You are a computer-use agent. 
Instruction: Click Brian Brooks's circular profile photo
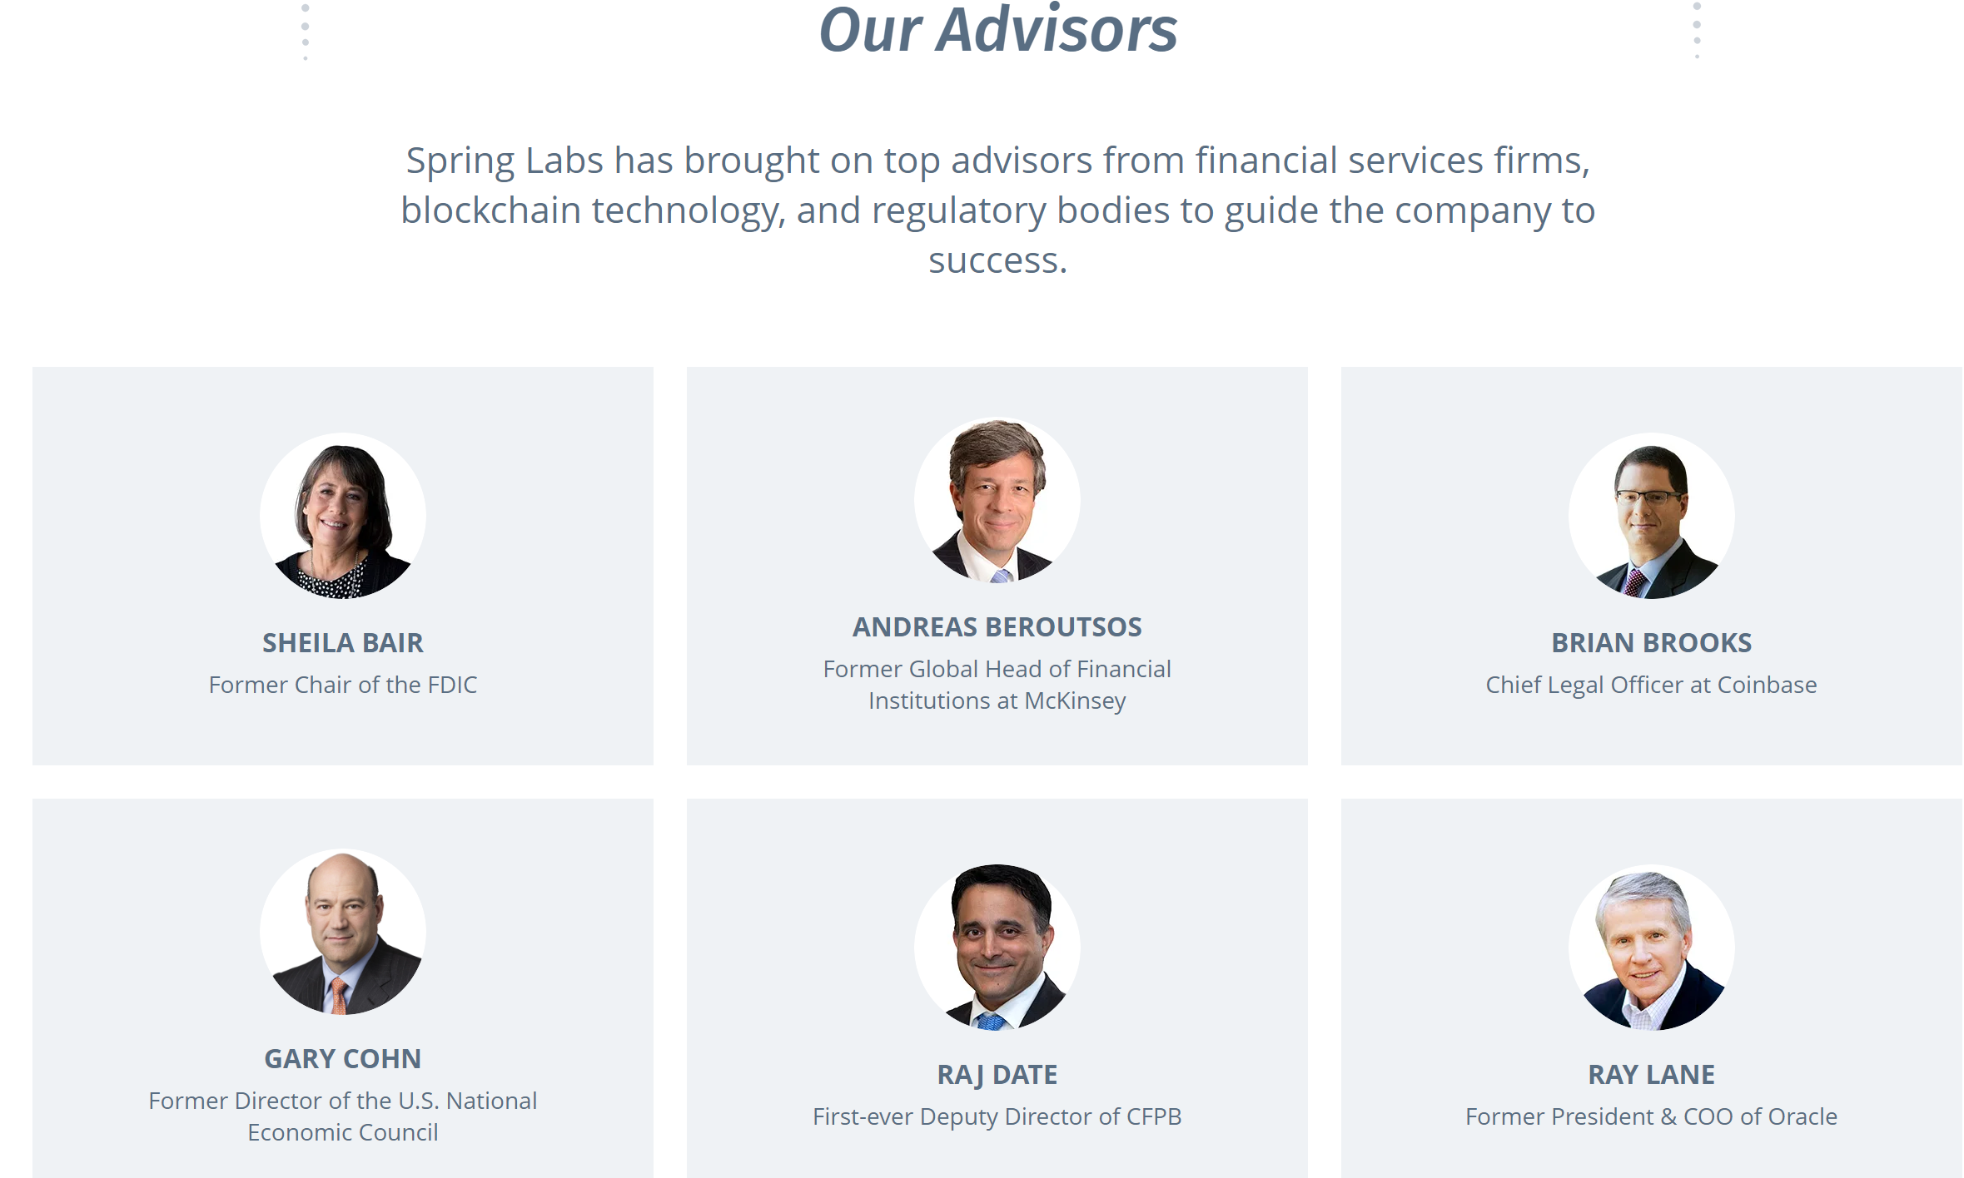click(1651, 516)
